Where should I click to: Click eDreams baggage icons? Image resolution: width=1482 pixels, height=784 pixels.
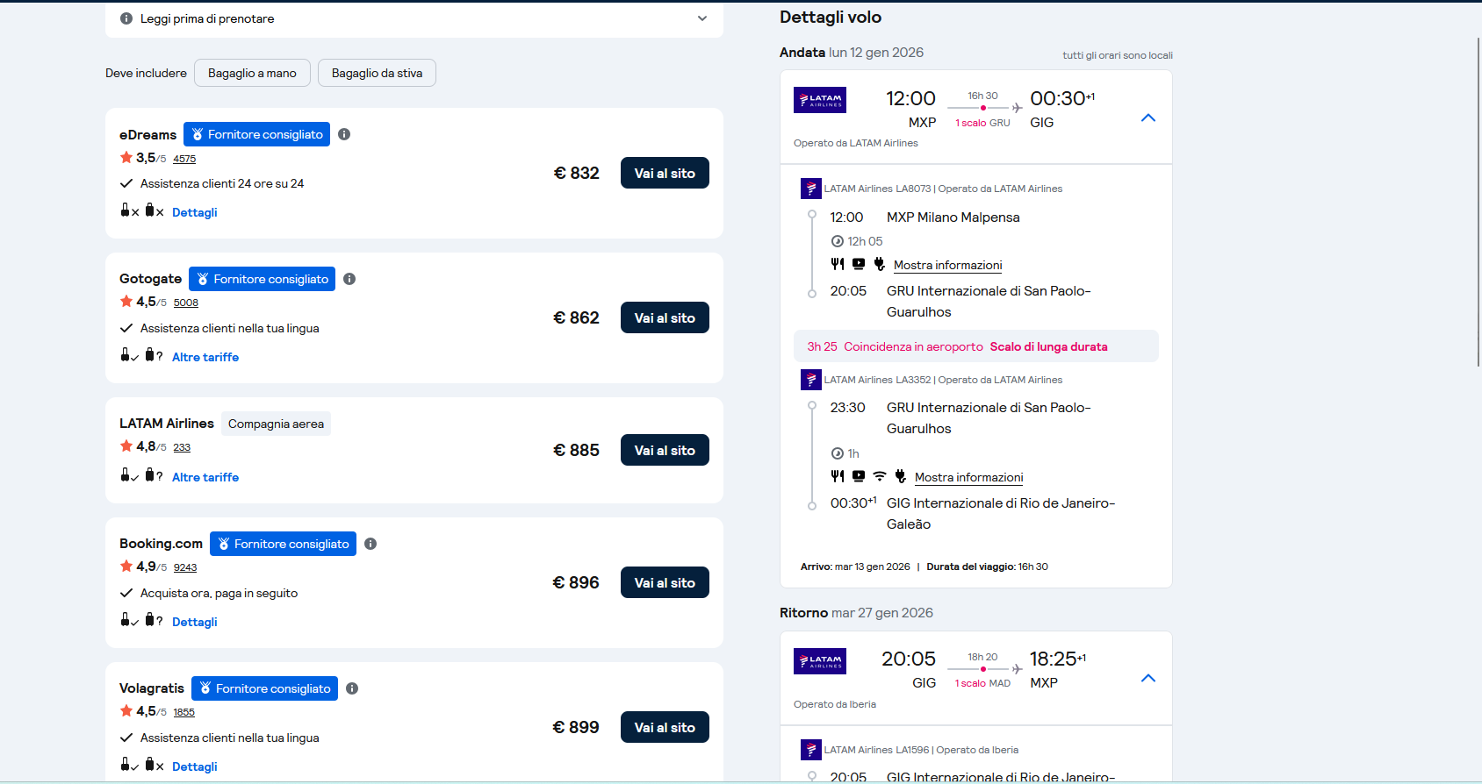coord(141,211)
